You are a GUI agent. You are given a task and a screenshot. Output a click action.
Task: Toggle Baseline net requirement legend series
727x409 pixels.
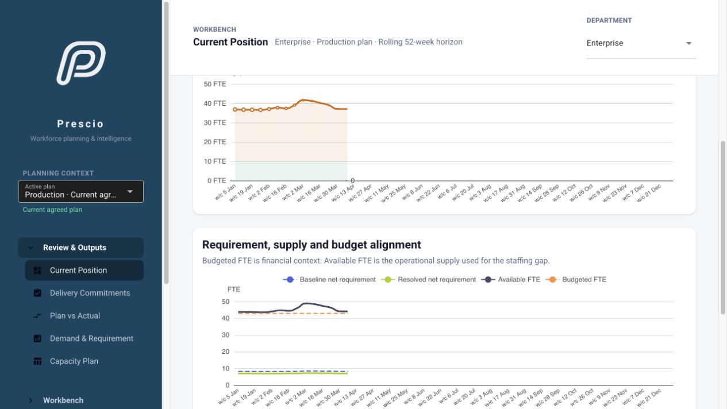pyautogui.click(x=329, y=280)
